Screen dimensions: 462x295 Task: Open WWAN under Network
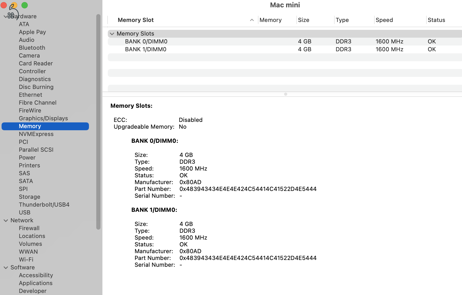[28, 252]
